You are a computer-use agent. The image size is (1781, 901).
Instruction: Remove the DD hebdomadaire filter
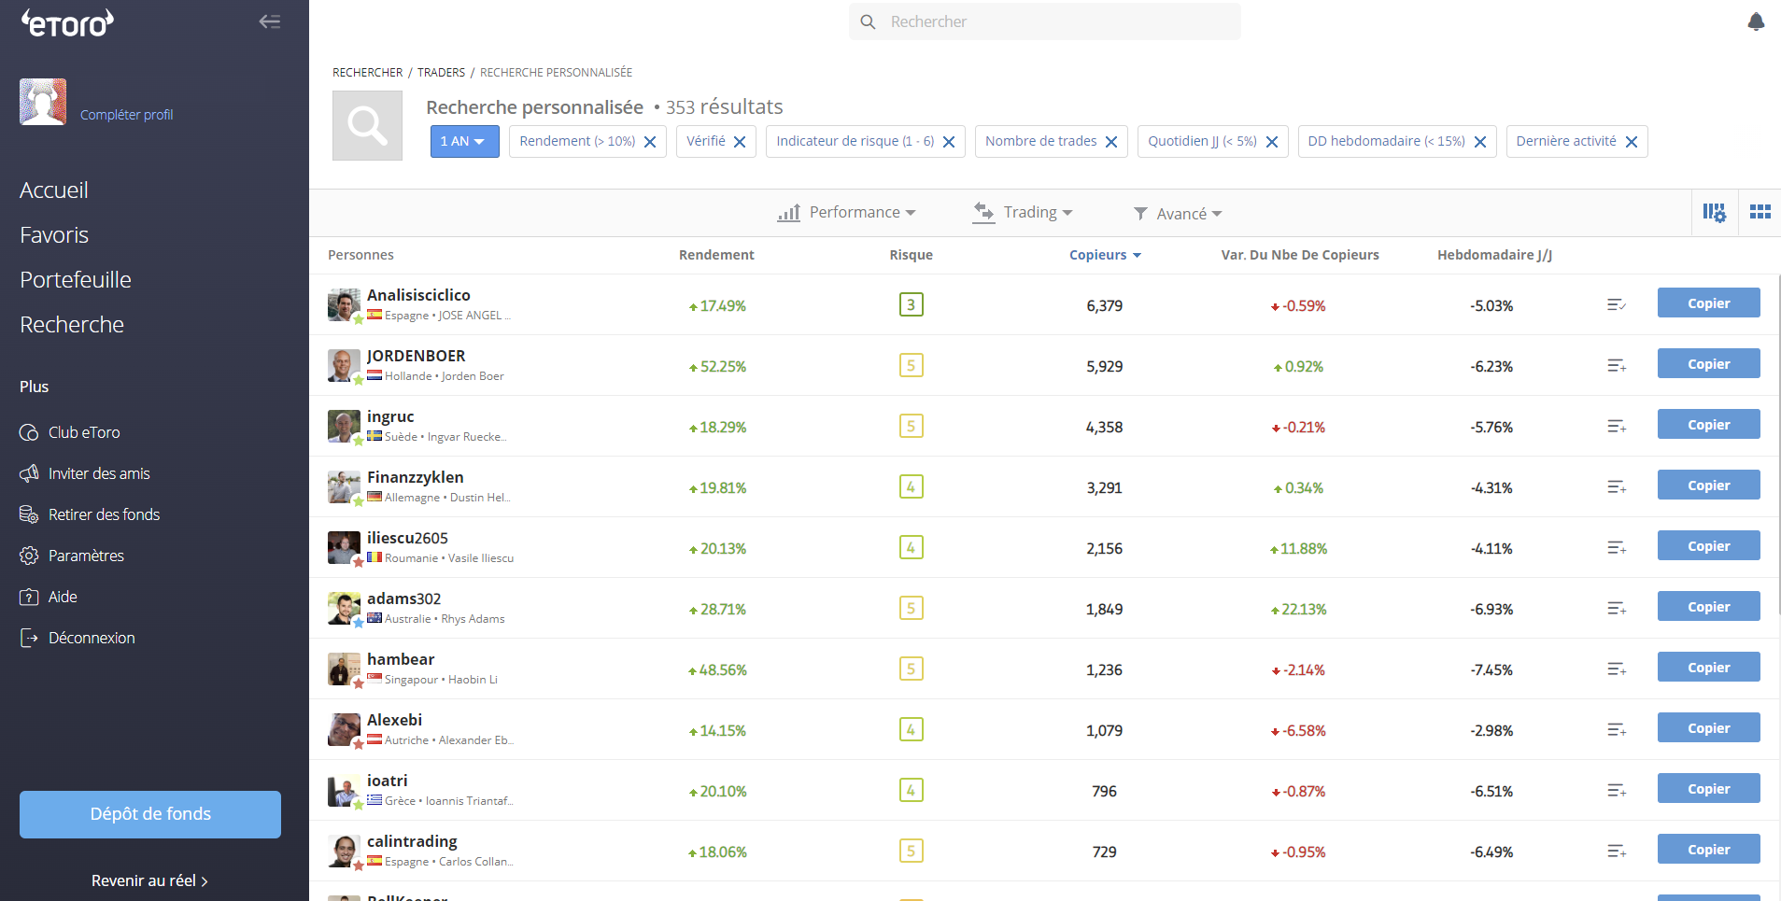[x=1480, y=142]
